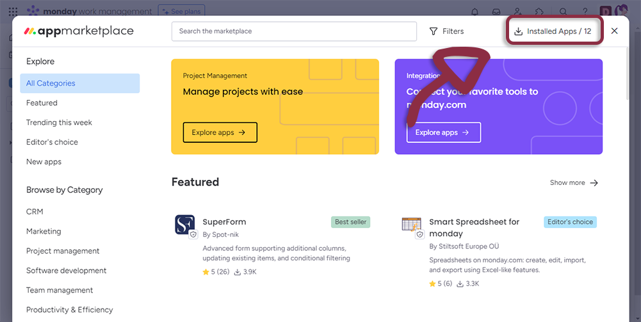This screenshot has width=641, height=322.
Task: Select the Featured category
Action: tap(42, 103)
